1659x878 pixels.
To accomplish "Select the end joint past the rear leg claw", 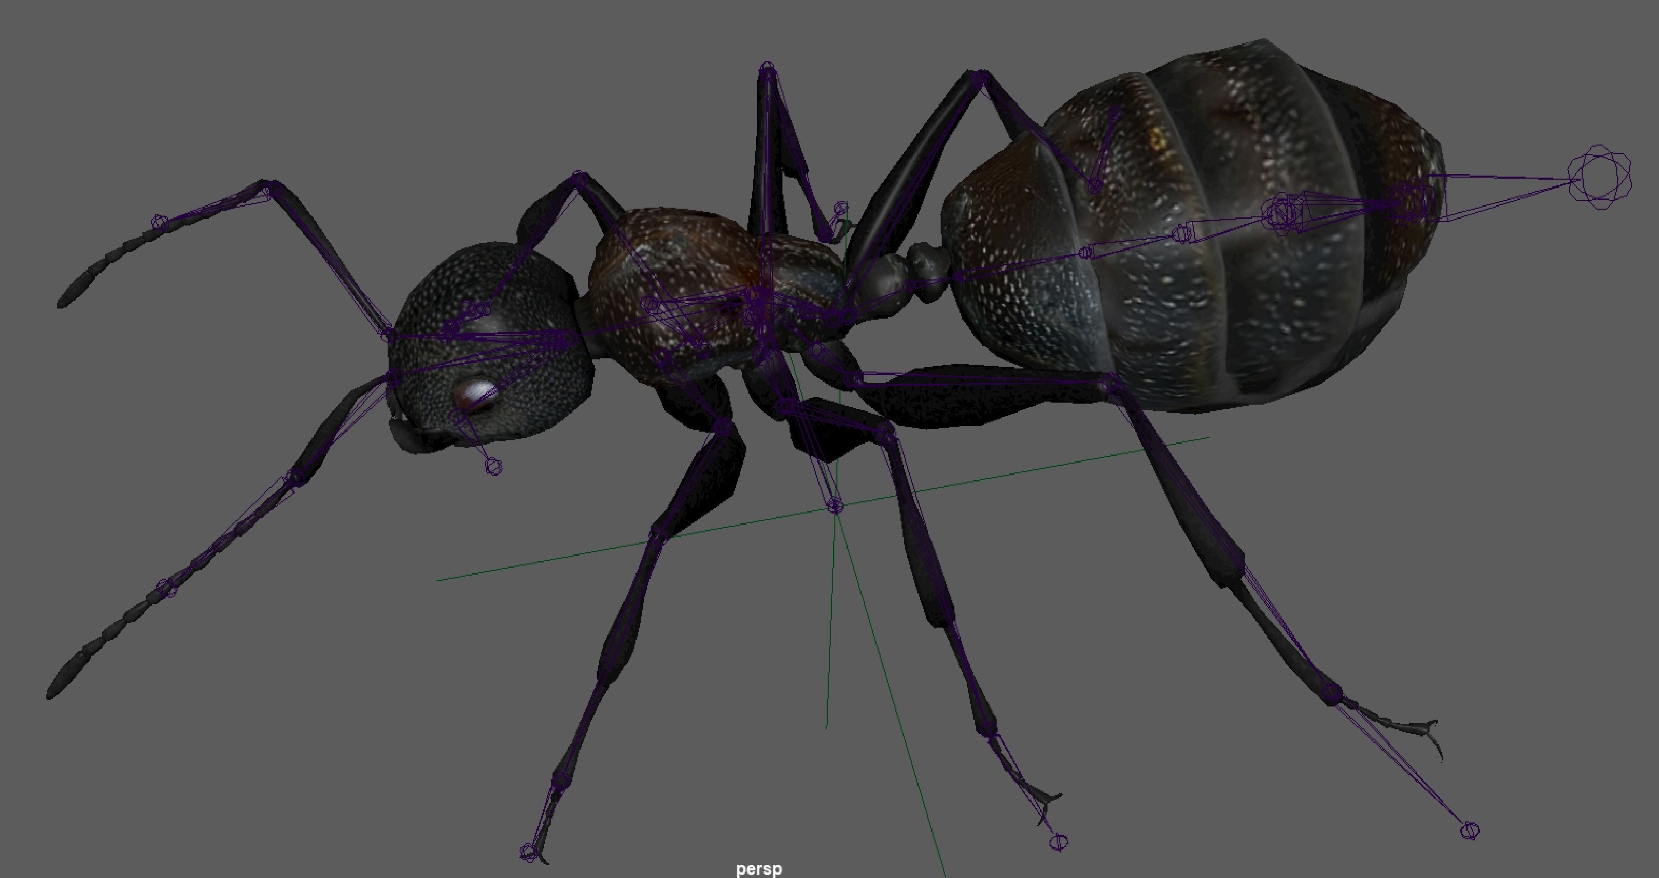I will [x=1470, y=831].
